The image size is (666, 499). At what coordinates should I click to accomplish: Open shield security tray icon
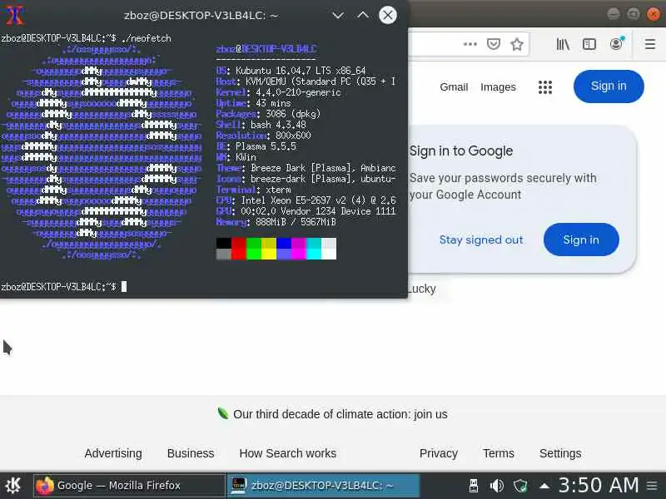pos(520,485)
